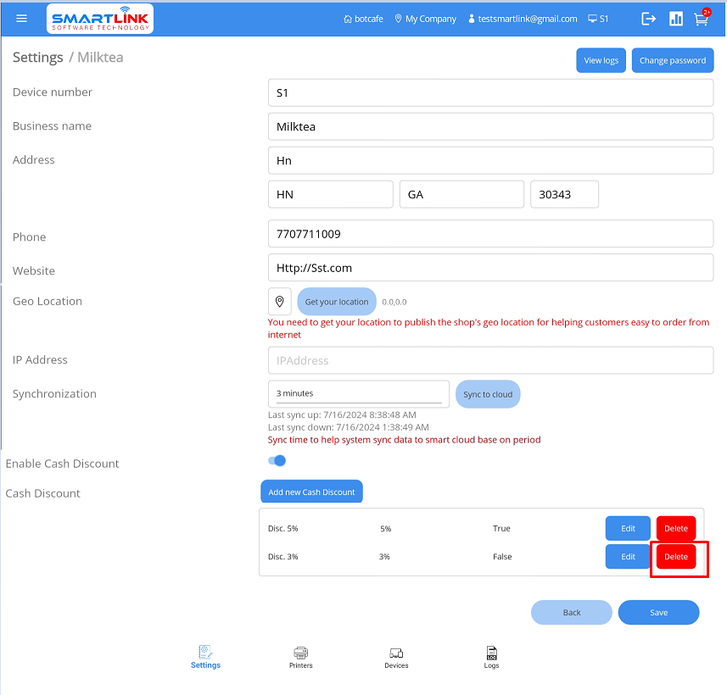This screenshot has height=695, width=727.
Task: Open the hamburger menu
Action: [22, 19]
